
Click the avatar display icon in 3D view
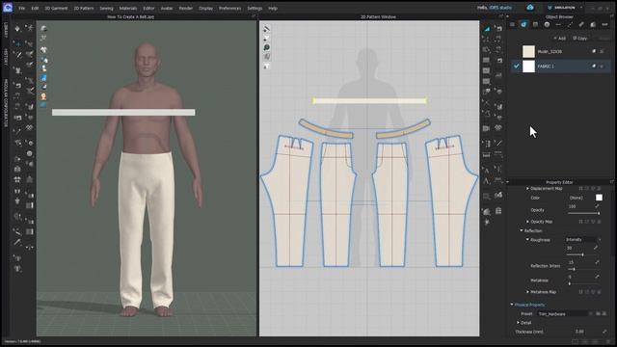coord(43,68)
